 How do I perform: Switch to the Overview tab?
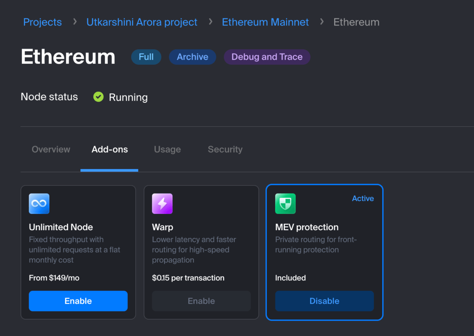[51, 149]
